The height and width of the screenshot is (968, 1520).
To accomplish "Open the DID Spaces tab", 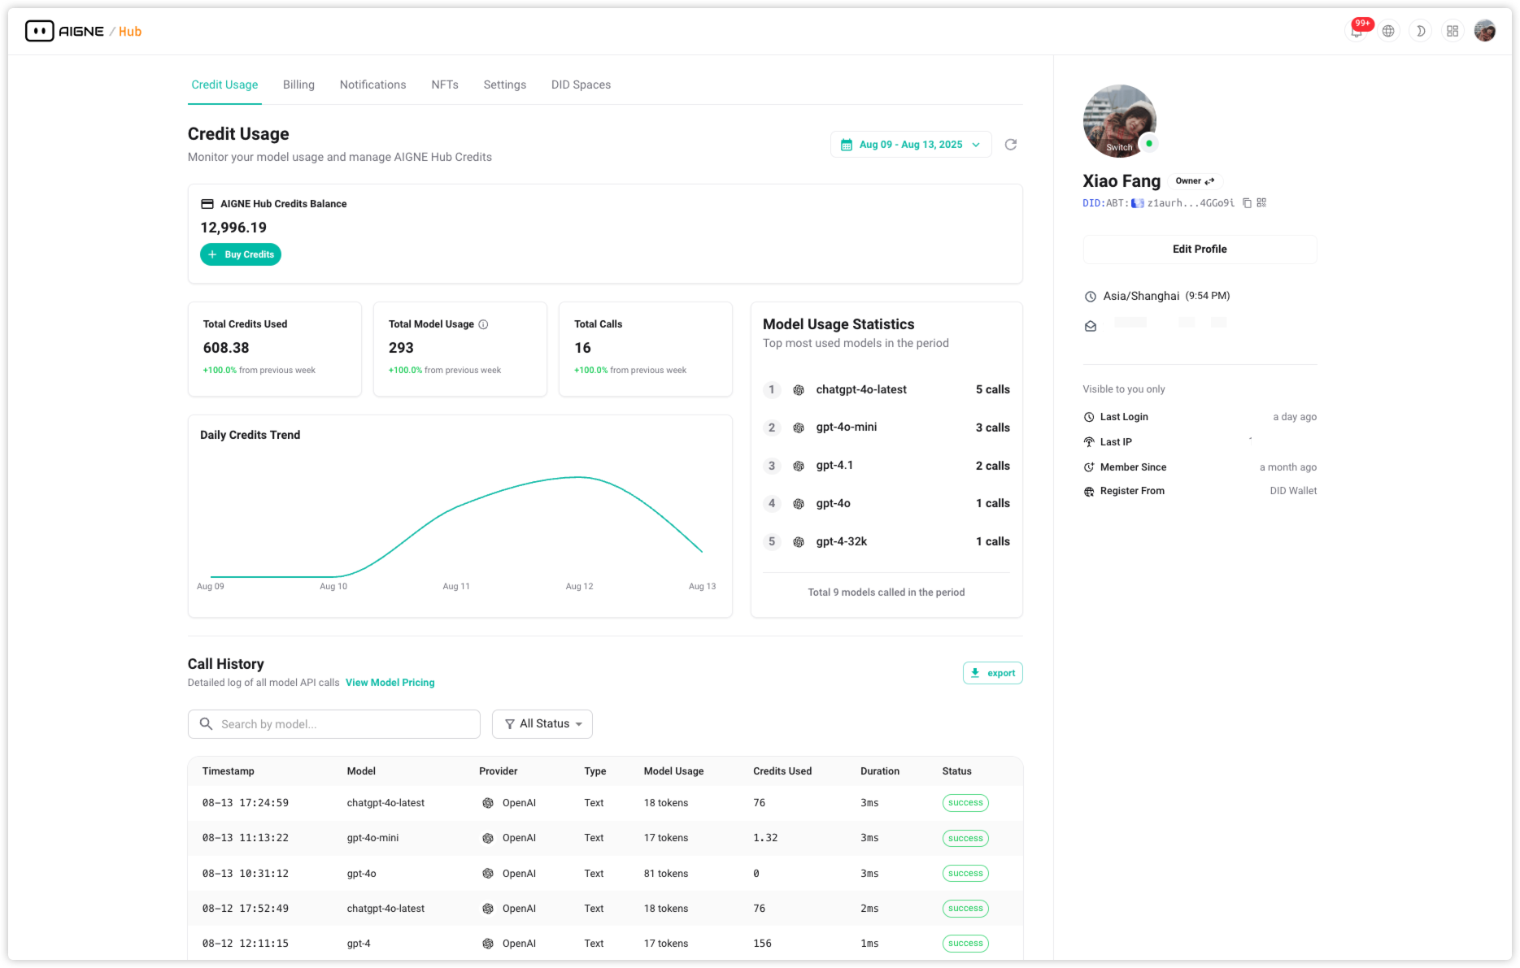I will 581,85.
